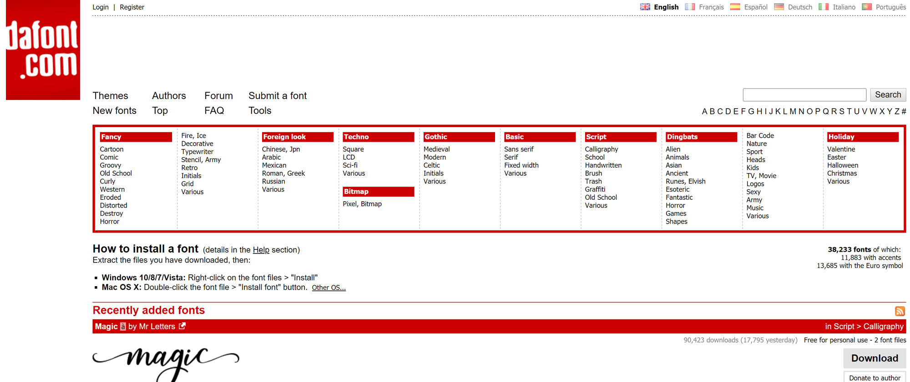
Task: Open the TV, Movie subcategory
Action: click(x=761, y=176)
